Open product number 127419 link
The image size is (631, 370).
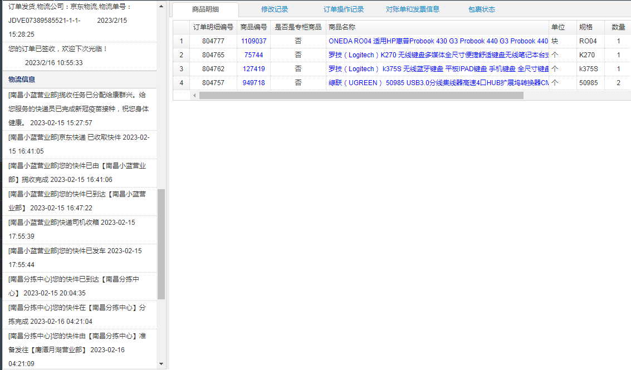click(x=253, y=69)
